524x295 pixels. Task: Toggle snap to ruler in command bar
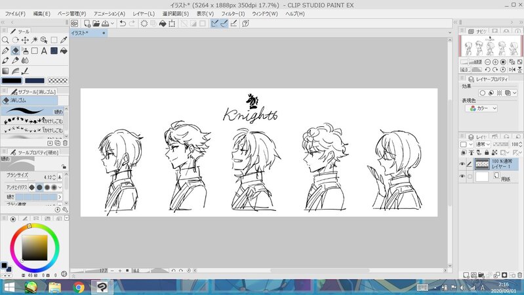coord(215,24)
